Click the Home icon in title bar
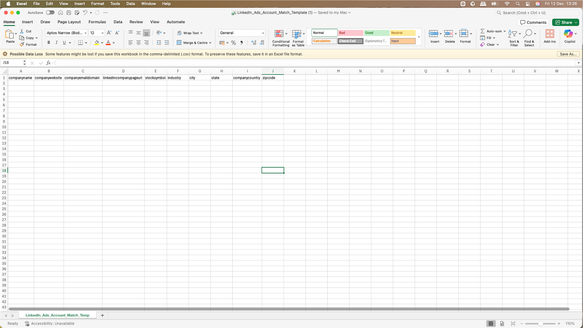Image resolution: width=583 pixels, height=328 pixels. tap(60, 13)
